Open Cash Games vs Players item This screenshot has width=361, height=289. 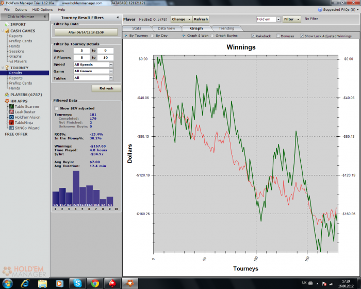point(18,61)
